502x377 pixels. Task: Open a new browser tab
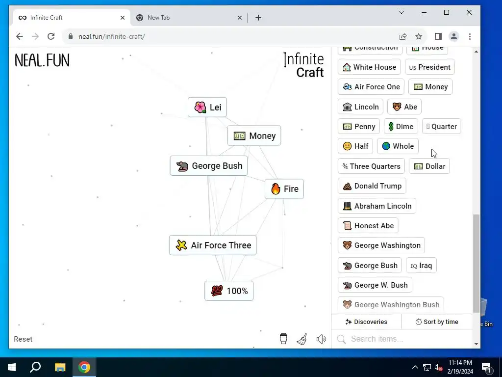(258, 18)
